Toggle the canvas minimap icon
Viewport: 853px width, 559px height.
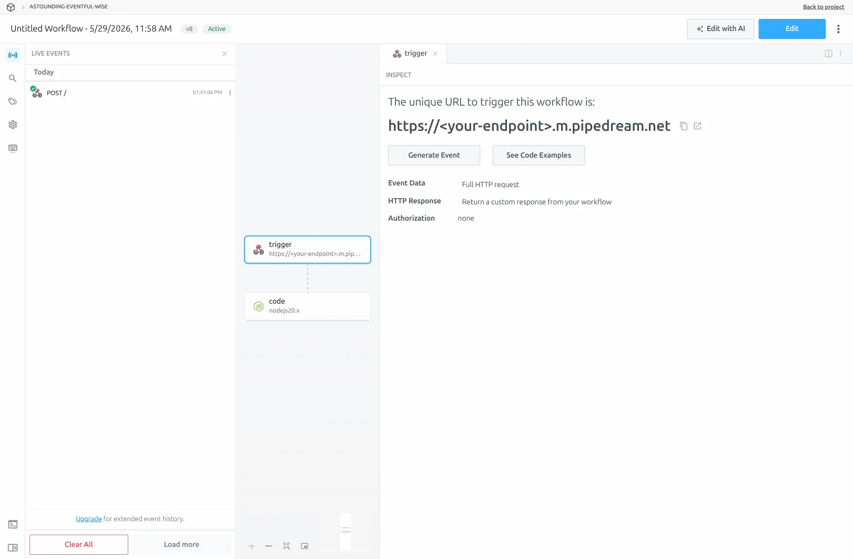pyautogui.click(x=304, y=546)
